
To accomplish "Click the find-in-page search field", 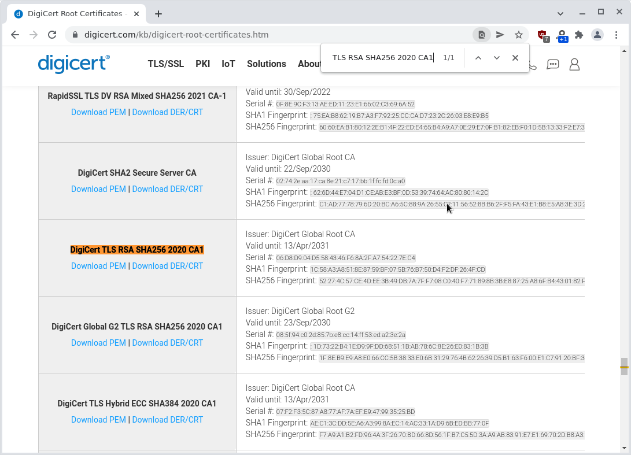I will [x=383, y=58].
